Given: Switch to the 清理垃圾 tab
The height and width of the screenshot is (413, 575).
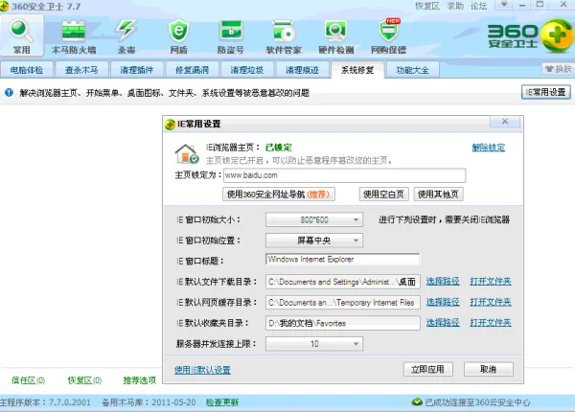Looking at the screenshot, I should (247, 70).
